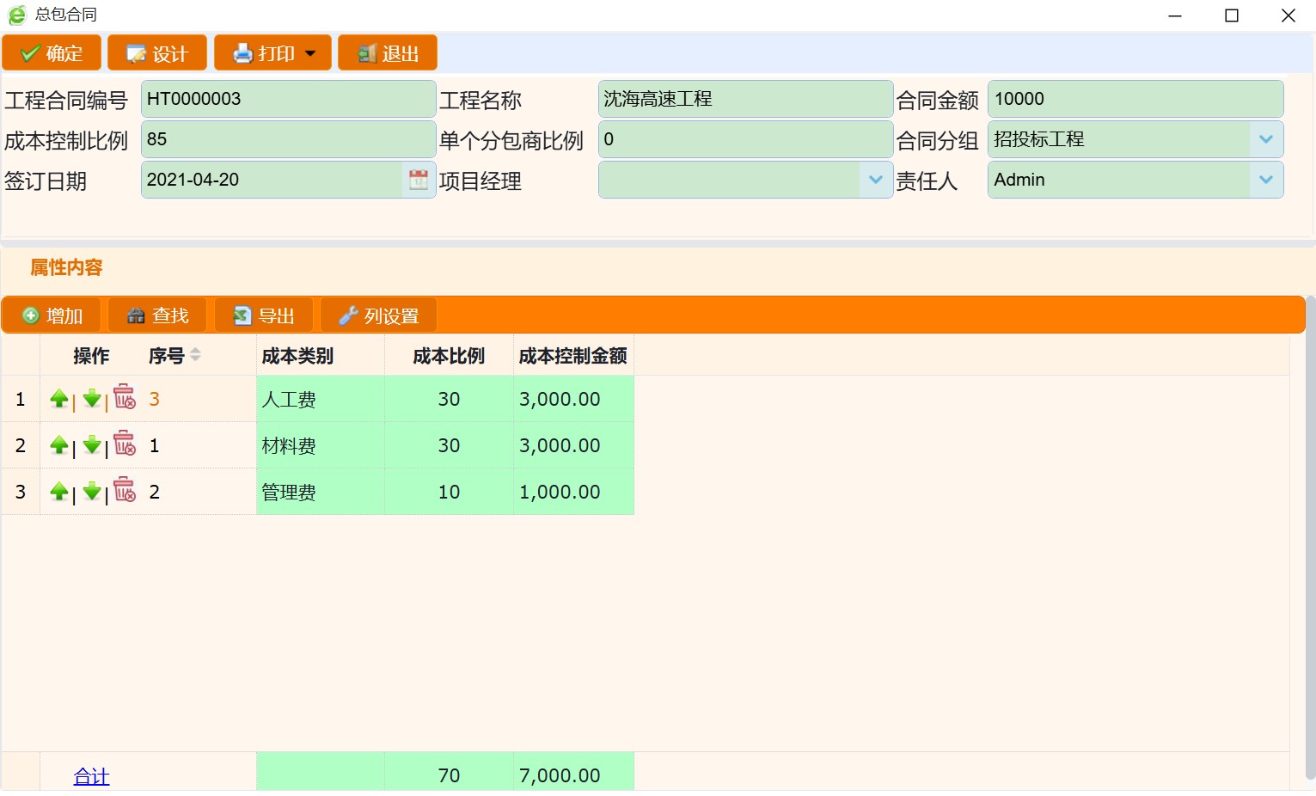Open the calendar picker for 签订日期
1316x796 pixels.
pyautogui.click(x=419, y=180)
